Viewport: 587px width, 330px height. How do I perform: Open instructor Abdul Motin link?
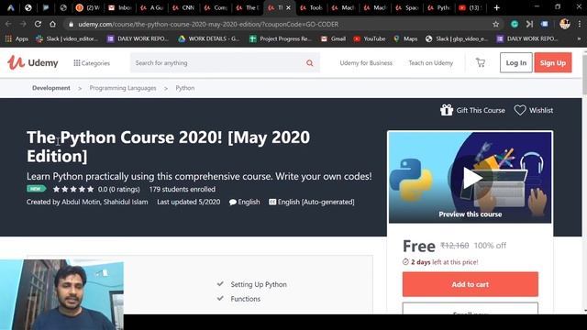pos(81,202)
